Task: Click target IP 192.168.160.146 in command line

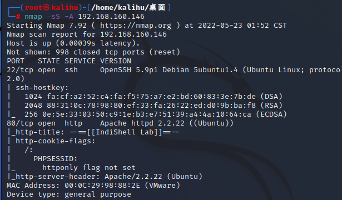Action: tap(111, 17)
